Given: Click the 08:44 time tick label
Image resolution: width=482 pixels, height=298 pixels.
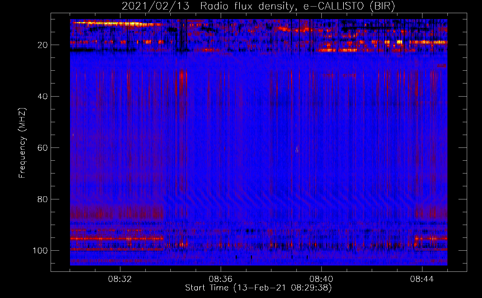Looking at the screenshot, I should 422,279.
